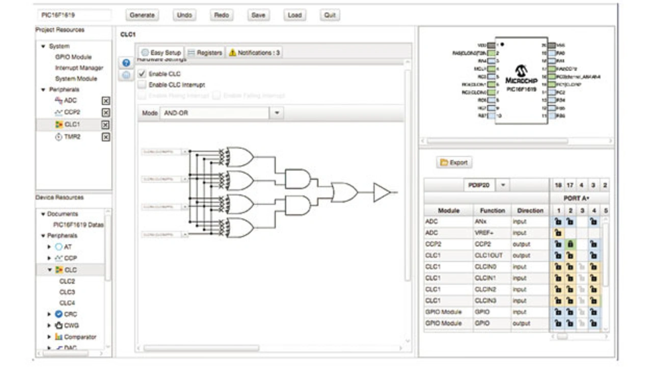Toggle CLCIN1 lock under Port A pin 2

click(x=569, y=278)
